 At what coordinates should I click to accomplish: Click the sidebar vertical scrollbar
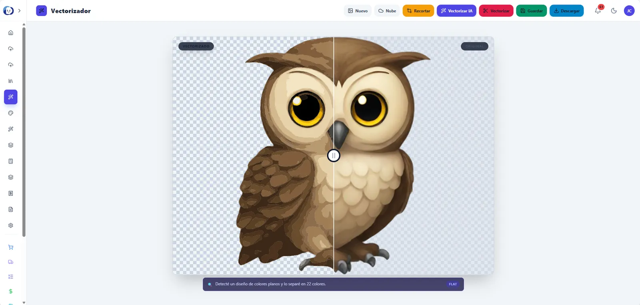coord(24,132)
